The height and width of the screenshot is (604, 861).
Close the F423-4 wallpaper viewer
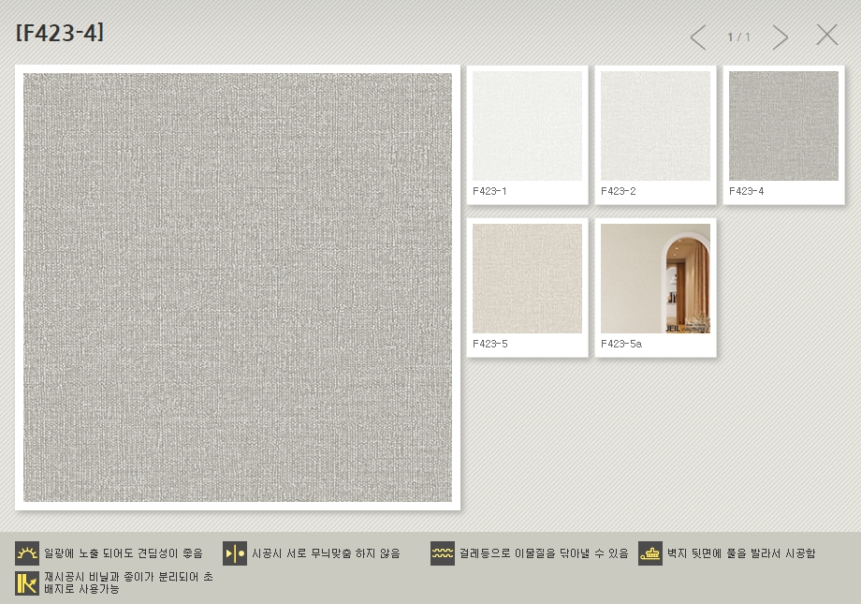tap(826, 36)
